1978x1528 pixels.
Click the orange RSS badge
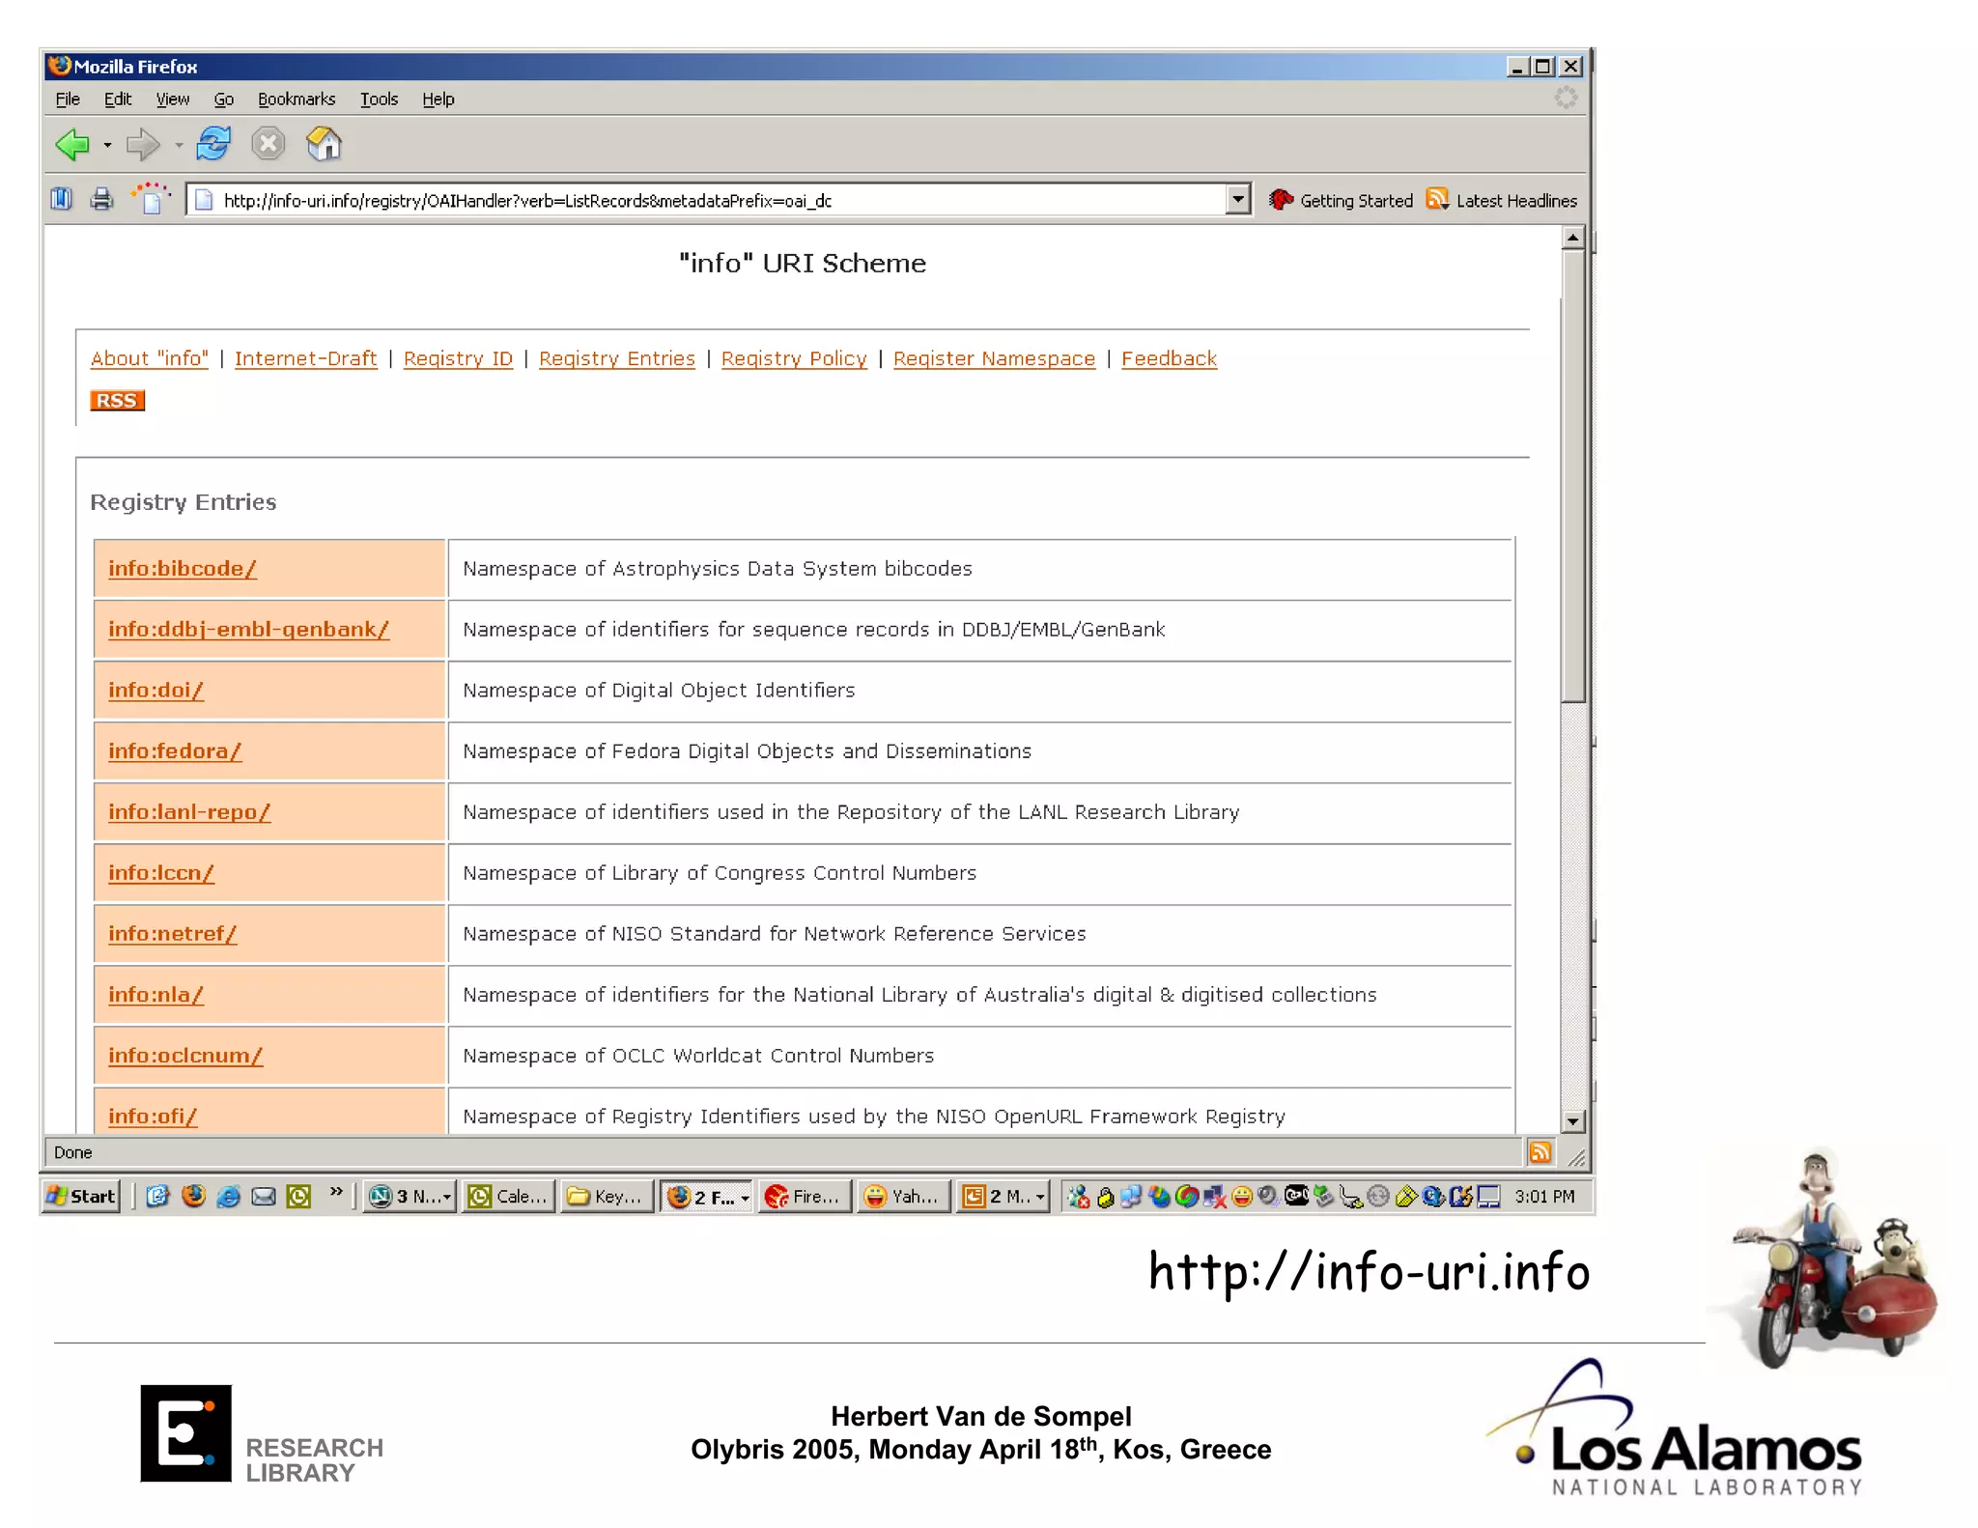(117, 401)
